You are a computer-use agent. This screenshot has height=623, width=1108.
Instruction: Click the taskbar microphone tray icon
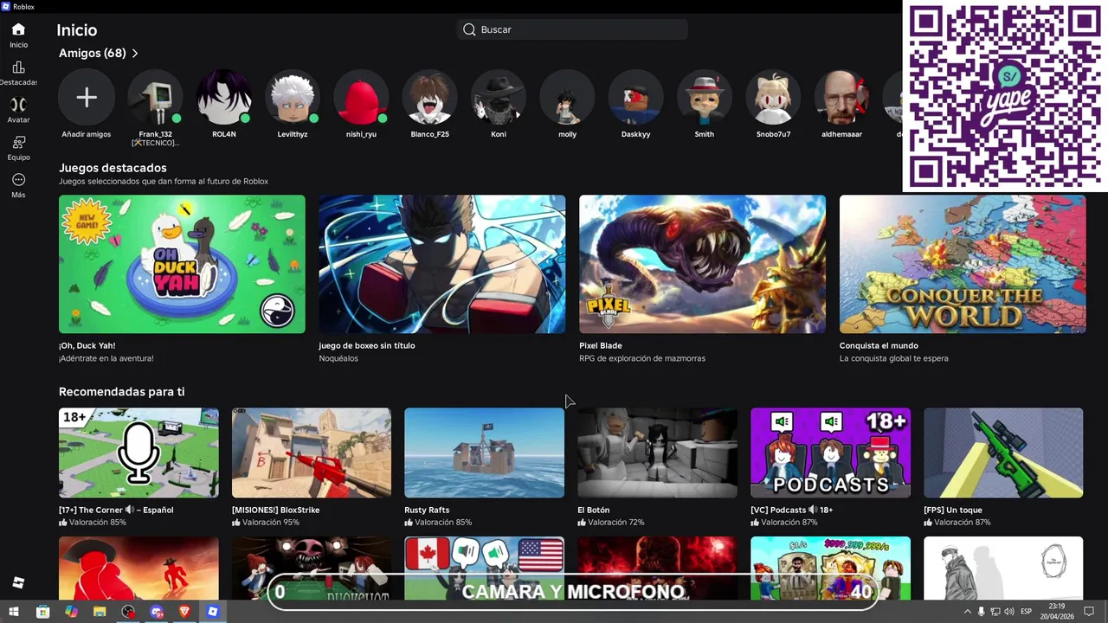pyautogui.click(x=981, y=612)
